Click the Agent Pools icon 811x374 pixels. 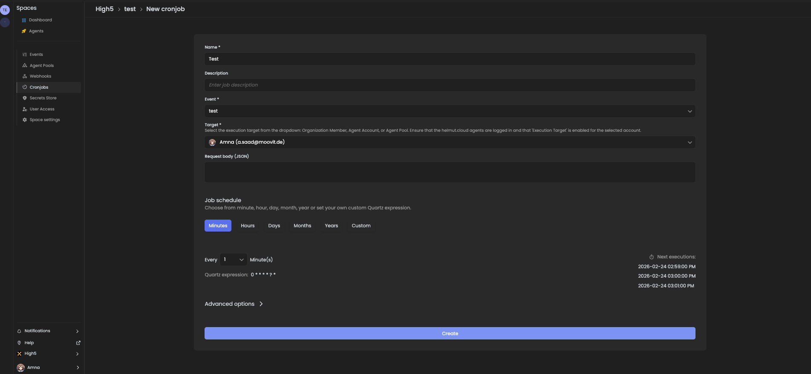pos(25,66)
